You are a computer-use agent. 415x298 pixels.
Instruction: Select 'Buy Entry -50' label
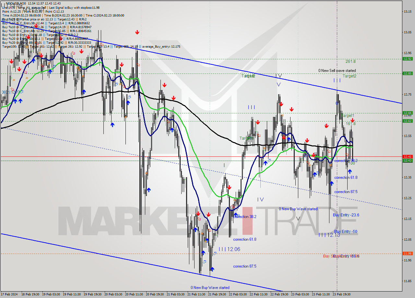(346, 232)
